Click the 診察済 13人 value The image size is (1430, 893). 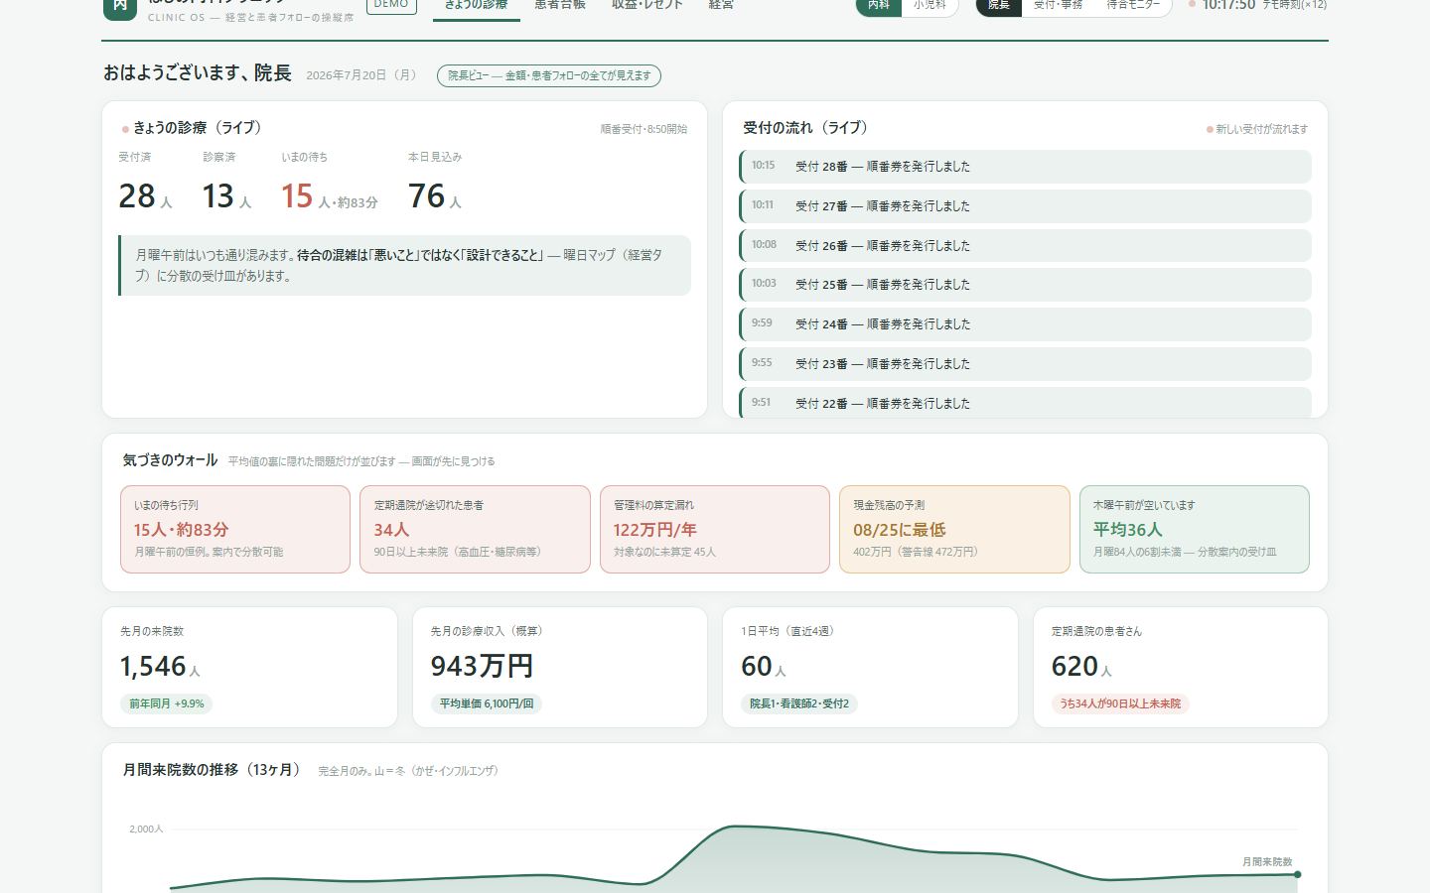[x=227, y=196]
